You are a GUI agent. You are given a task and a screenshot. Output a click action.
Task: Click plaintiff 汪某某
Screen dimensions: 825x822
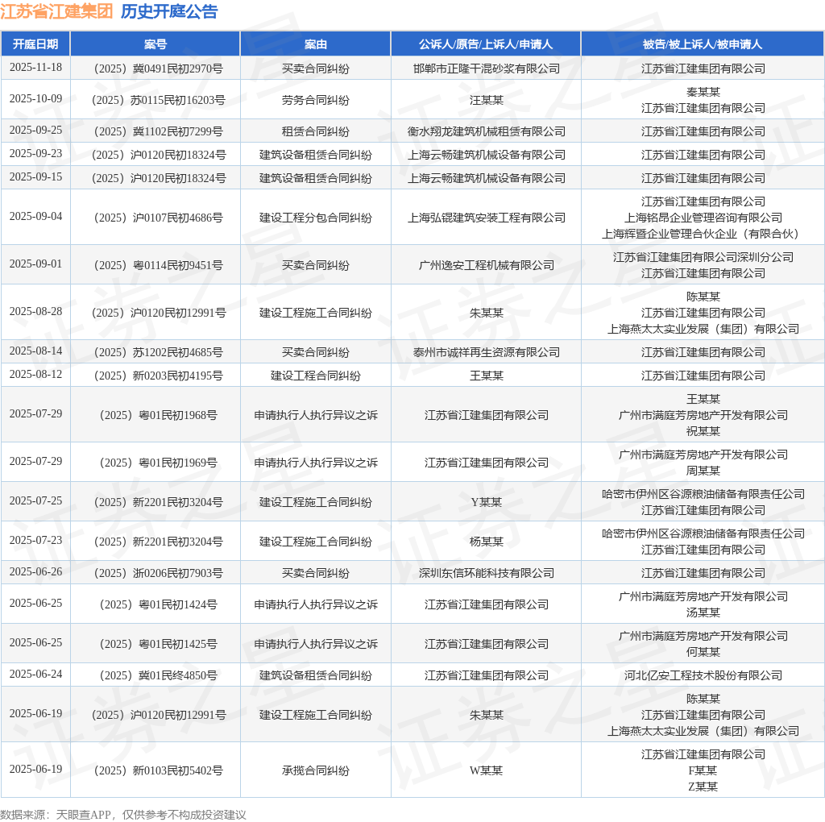(x=486, y=100)
